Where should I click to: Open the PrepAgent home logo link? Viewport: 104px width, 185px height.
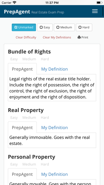(x=17, y=12)
